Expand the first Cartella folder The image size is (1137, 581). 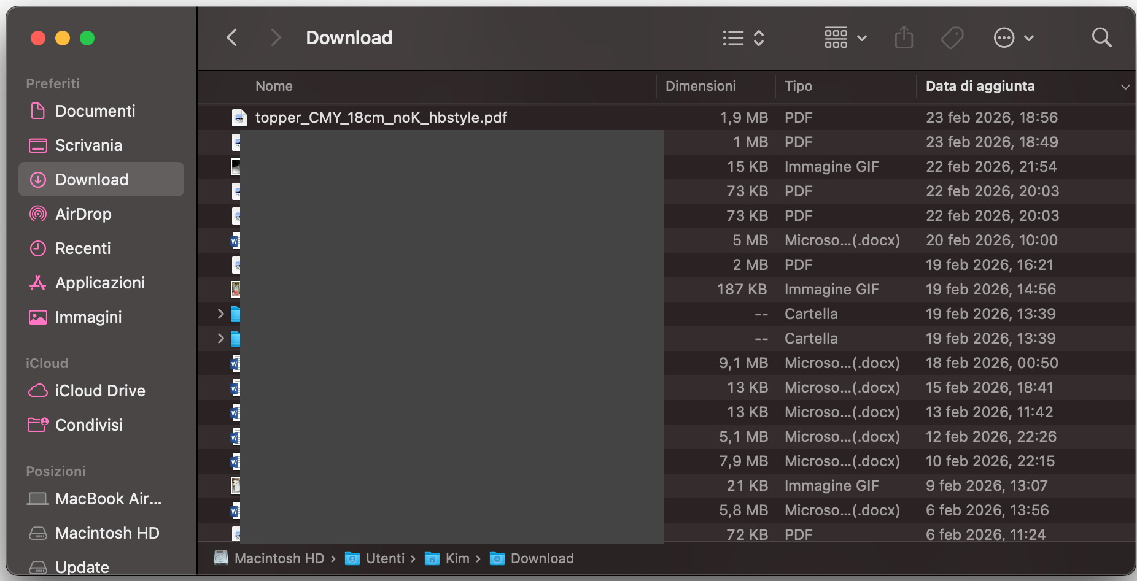[x=220, y=314]
